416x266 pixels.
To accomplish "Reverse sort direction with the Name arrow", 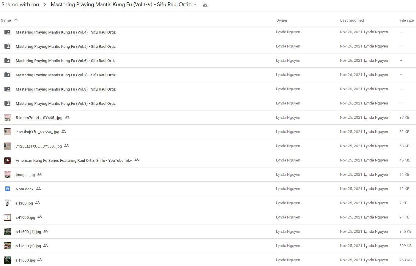I will coord(16,20).
